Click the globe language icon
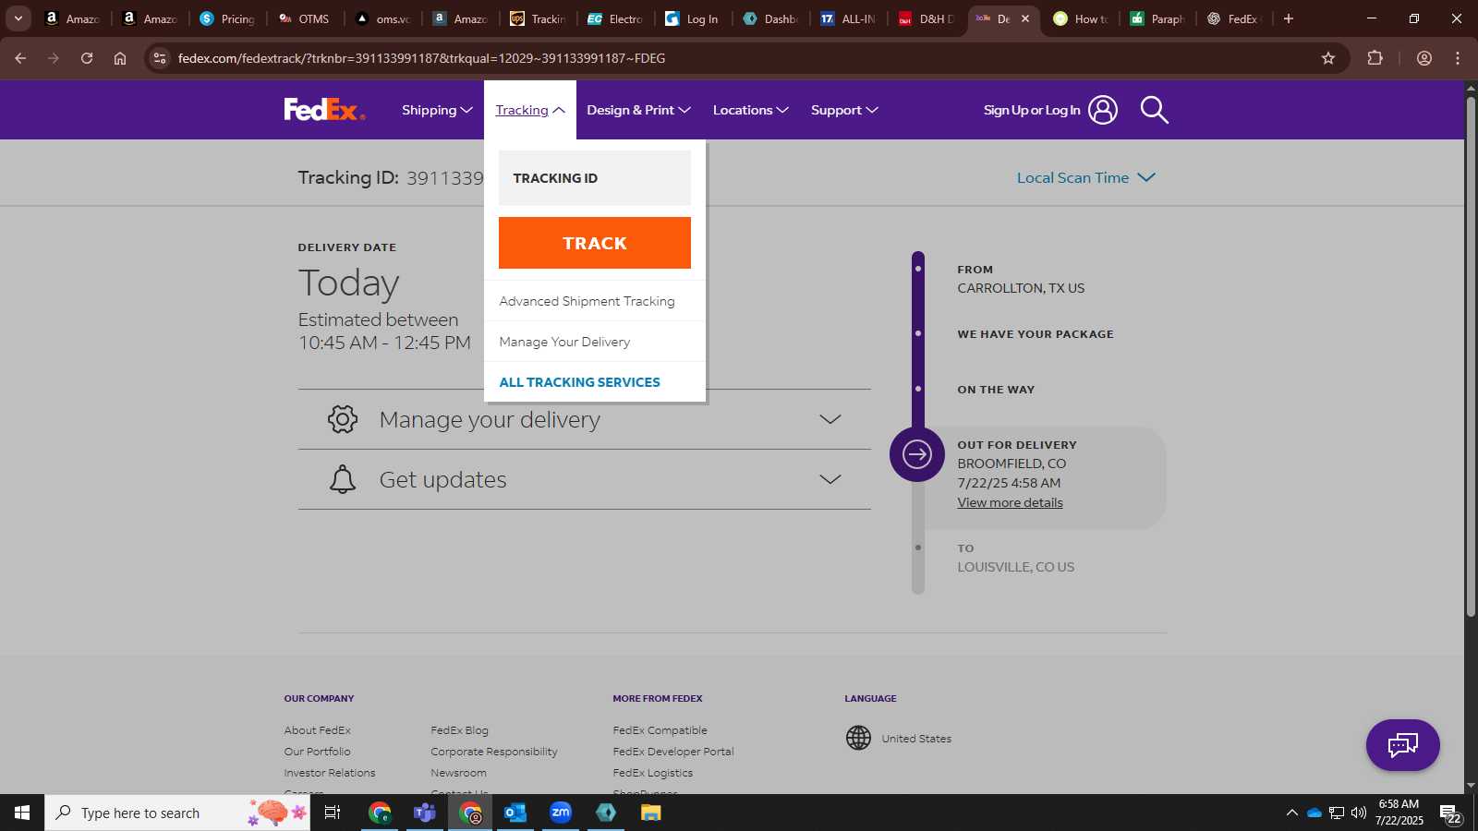 (x=858, y=738)
